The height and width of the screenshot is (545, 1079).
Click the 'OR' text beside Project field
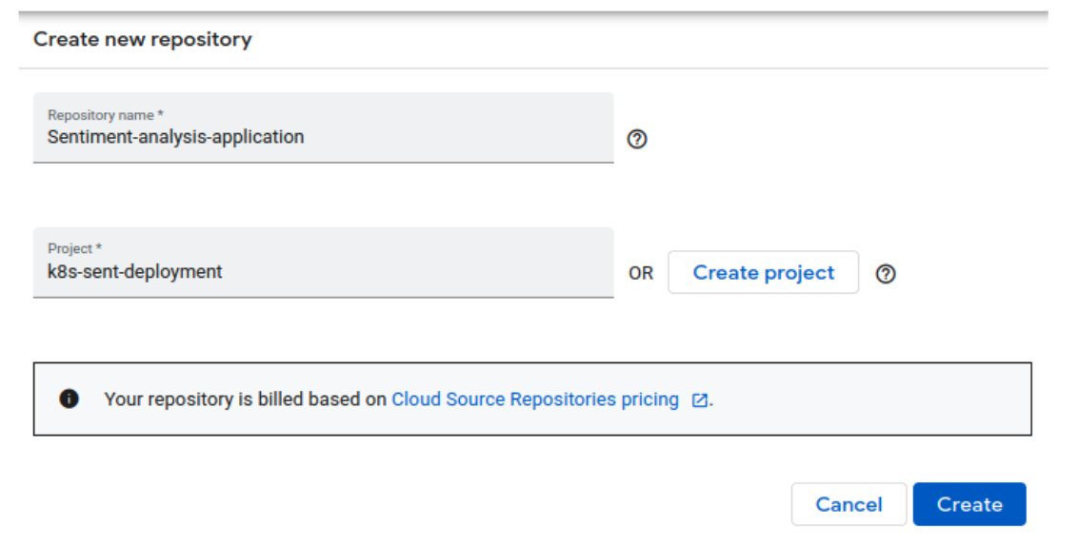pos(641,274)
